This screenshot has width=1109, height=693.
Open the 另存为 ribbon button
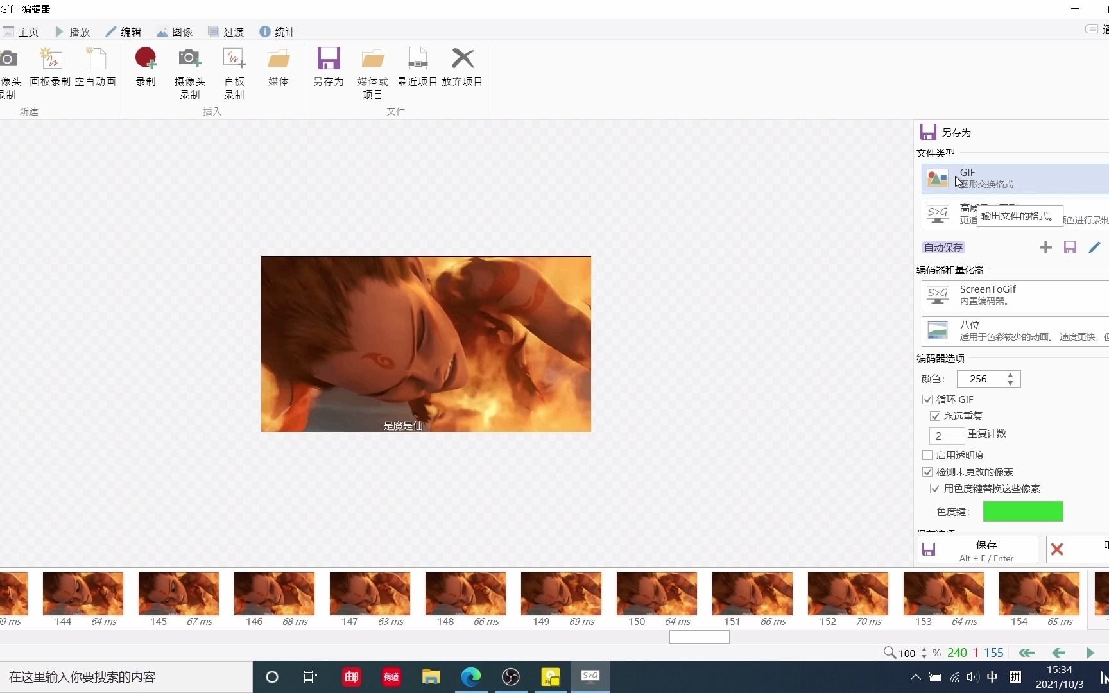[x=329, y=67]
